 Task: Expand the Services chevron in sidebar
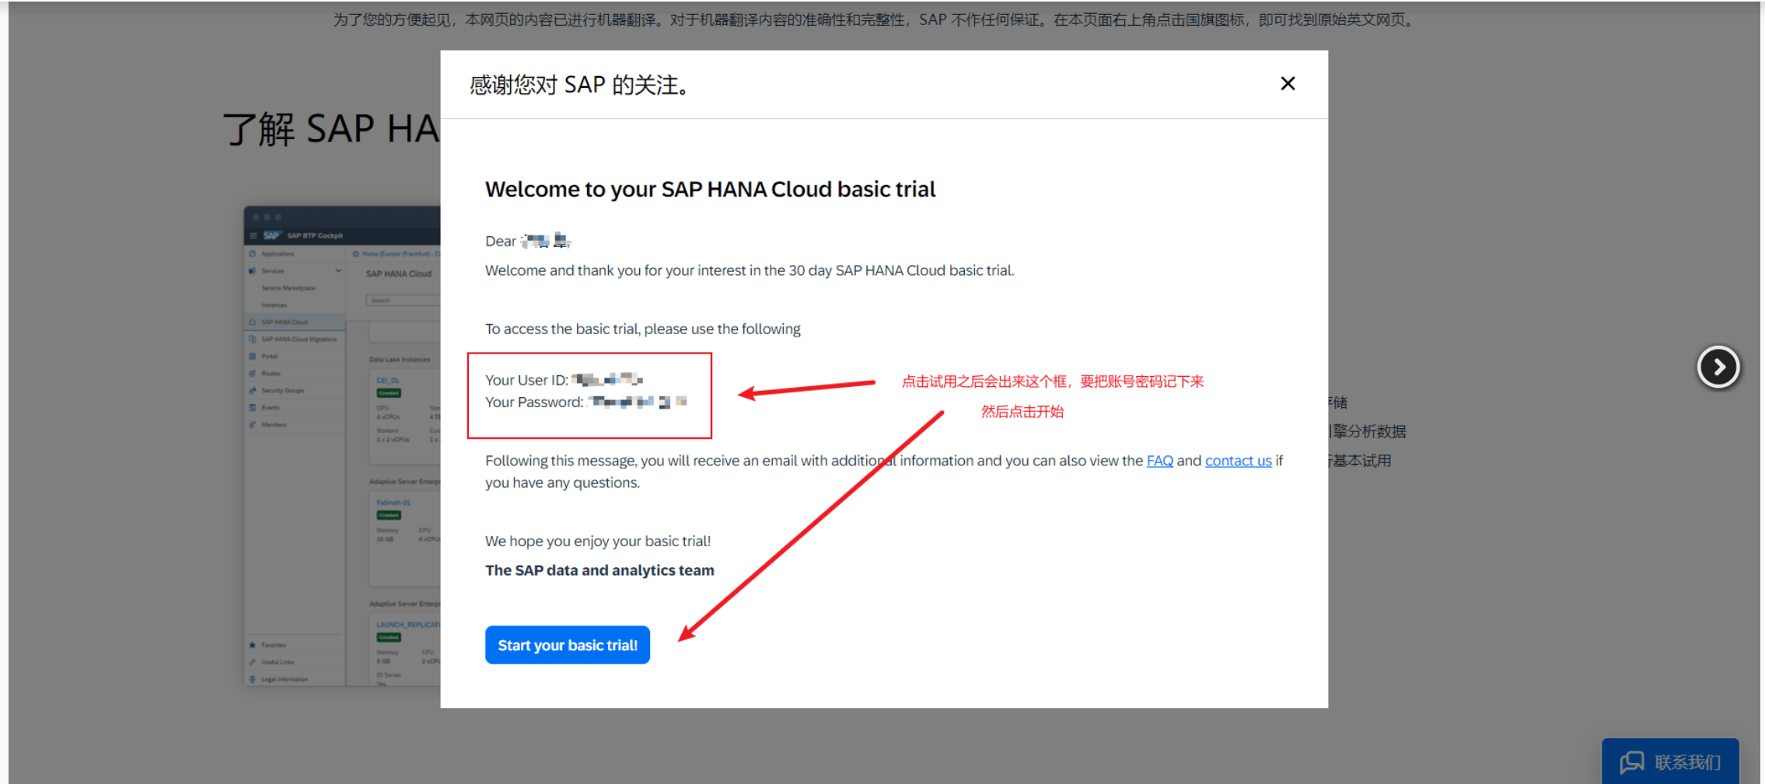[338, 271]
